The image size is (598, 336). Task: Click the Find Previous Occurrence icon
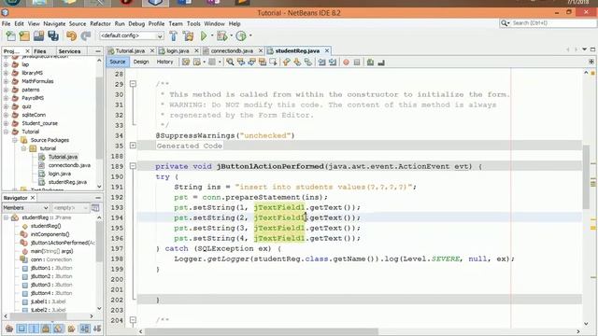pyautogui.click(x=241, y=63)
